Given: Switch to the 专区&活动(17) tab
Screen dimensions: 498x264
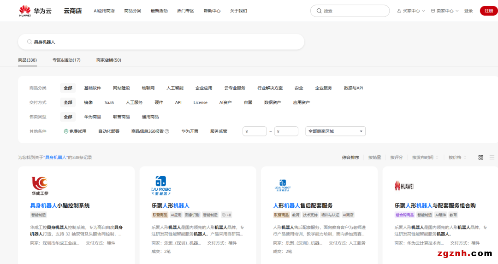Looking at the screenshot, I should tap(66, 60).
